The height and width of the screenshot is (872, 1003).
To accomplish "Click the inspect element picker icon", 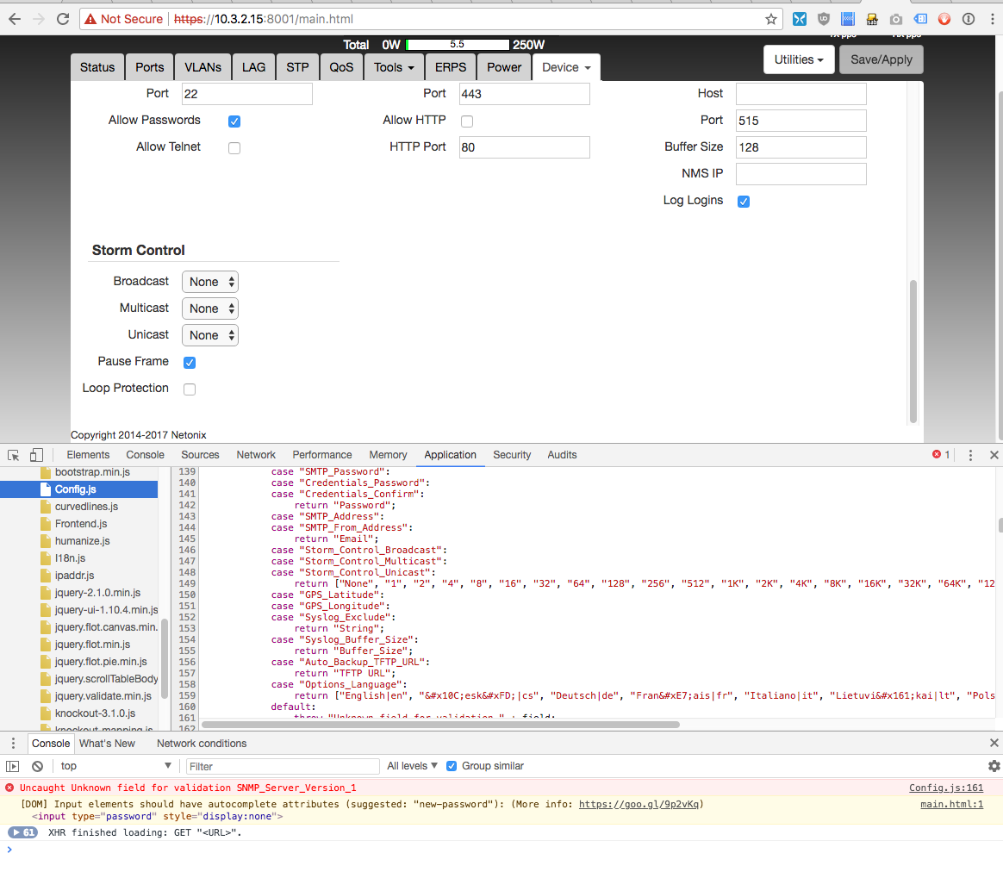I will click(14, 455).
